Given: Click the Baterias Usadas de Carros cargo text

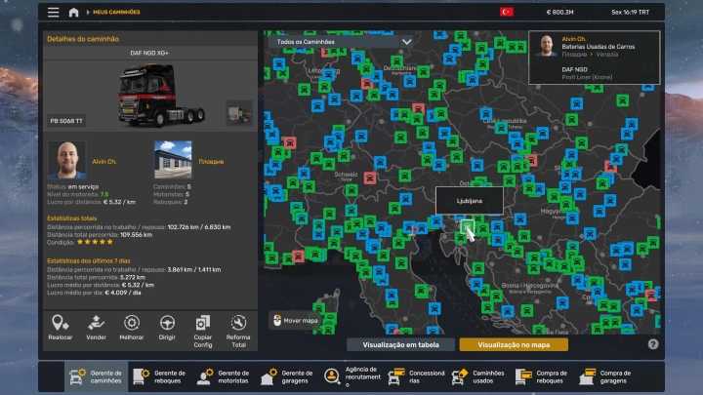Looking at the screenshot, I should coord(599,47).
